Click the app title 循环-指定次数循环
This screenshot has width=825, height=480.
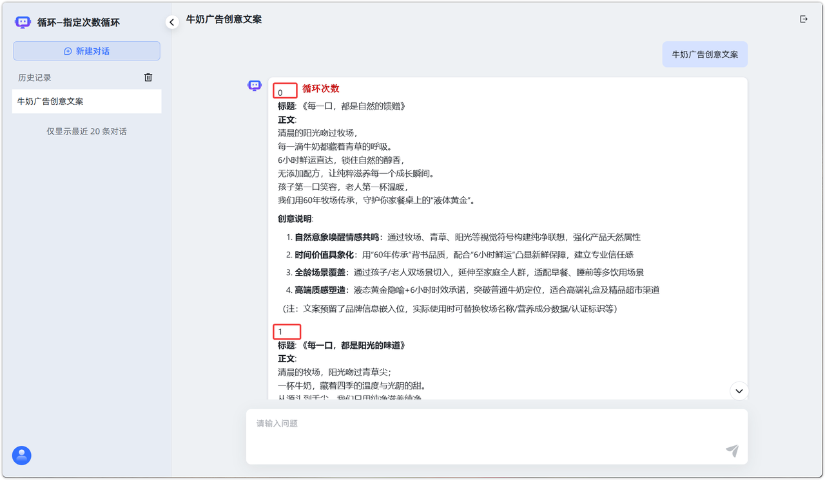79,23
